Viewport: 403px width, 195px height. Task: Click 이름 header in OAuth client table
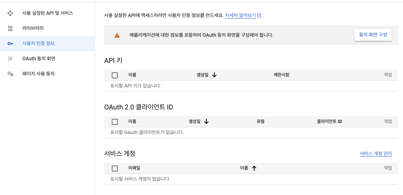[132, 122]
